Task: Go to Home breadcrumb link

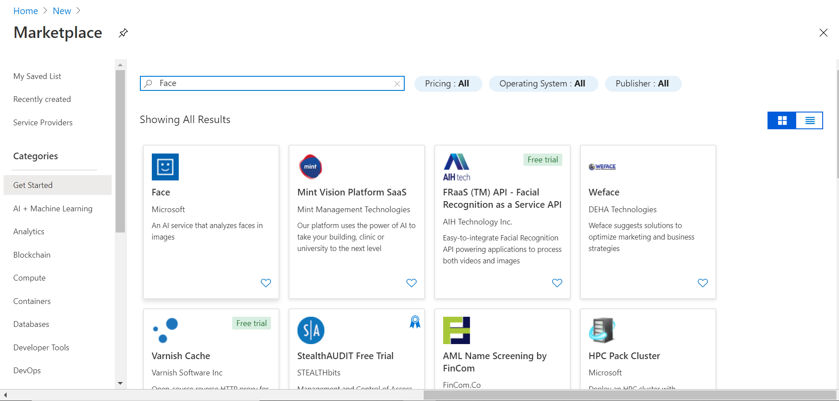Action: [x=26, y=11]
